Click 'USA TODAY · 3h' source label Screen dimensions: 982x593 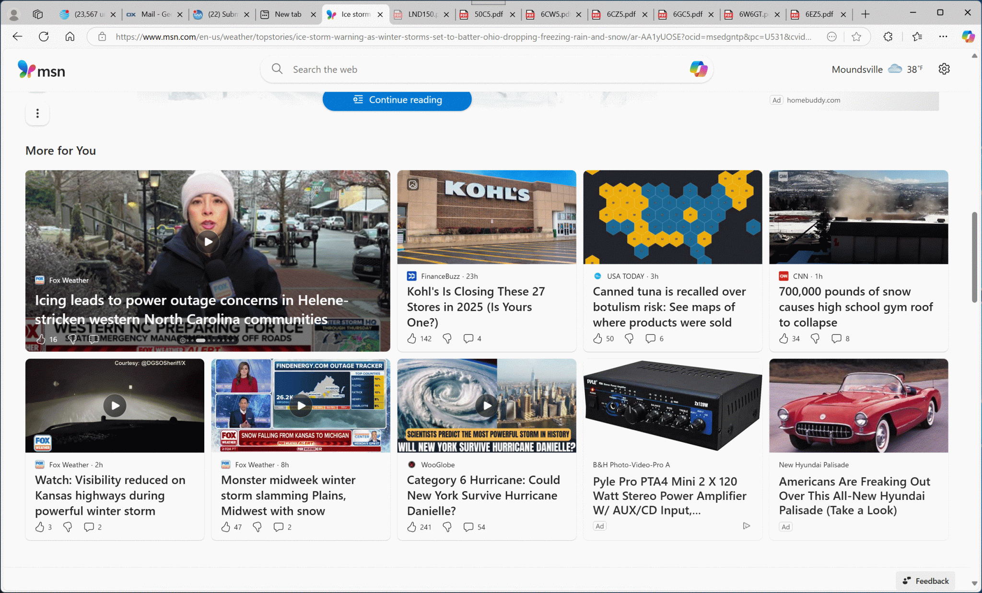click(x=632, y=276)
